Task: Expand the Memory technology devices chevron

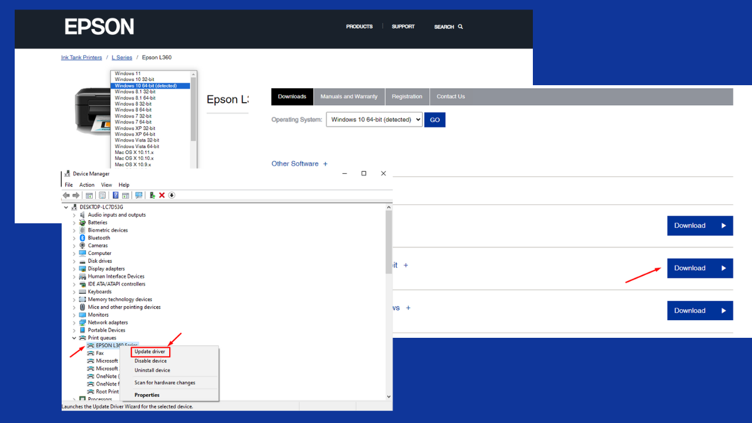Action: coord(74,300)
